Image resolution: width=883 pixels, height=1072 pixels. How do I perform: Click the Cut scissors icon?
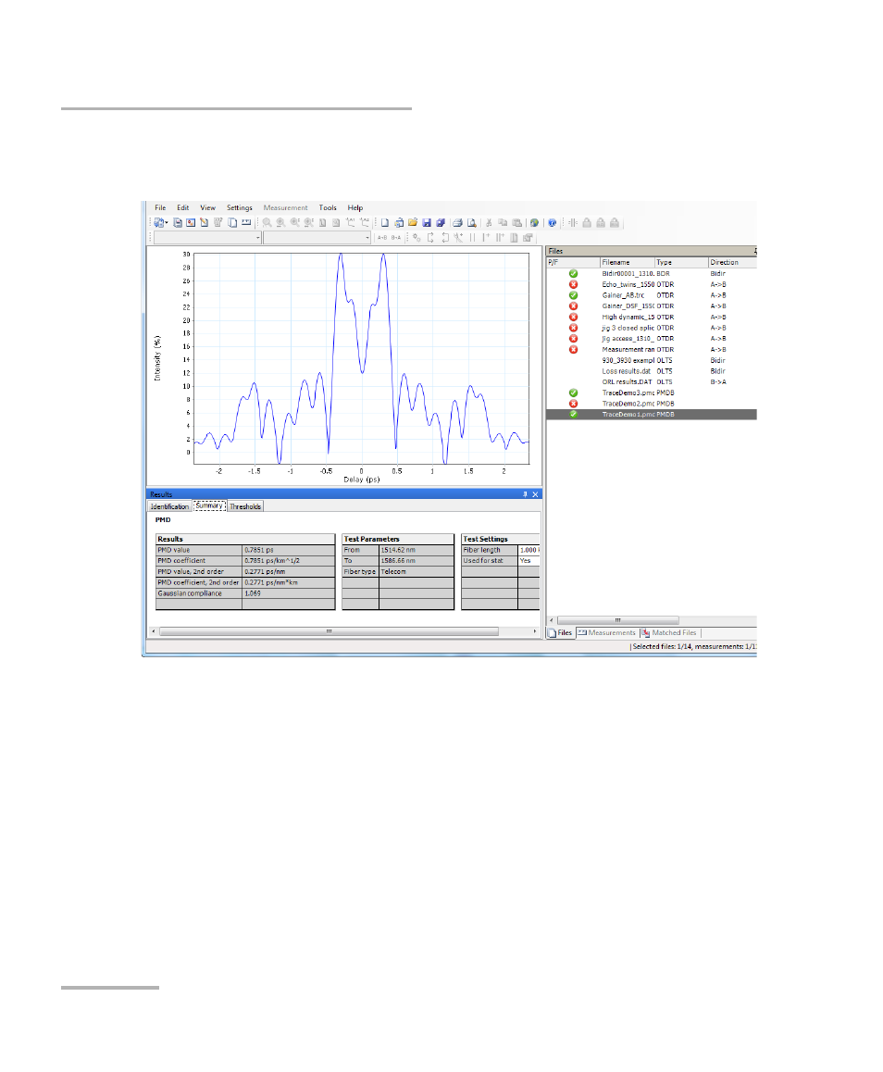(x=489, y=223)
